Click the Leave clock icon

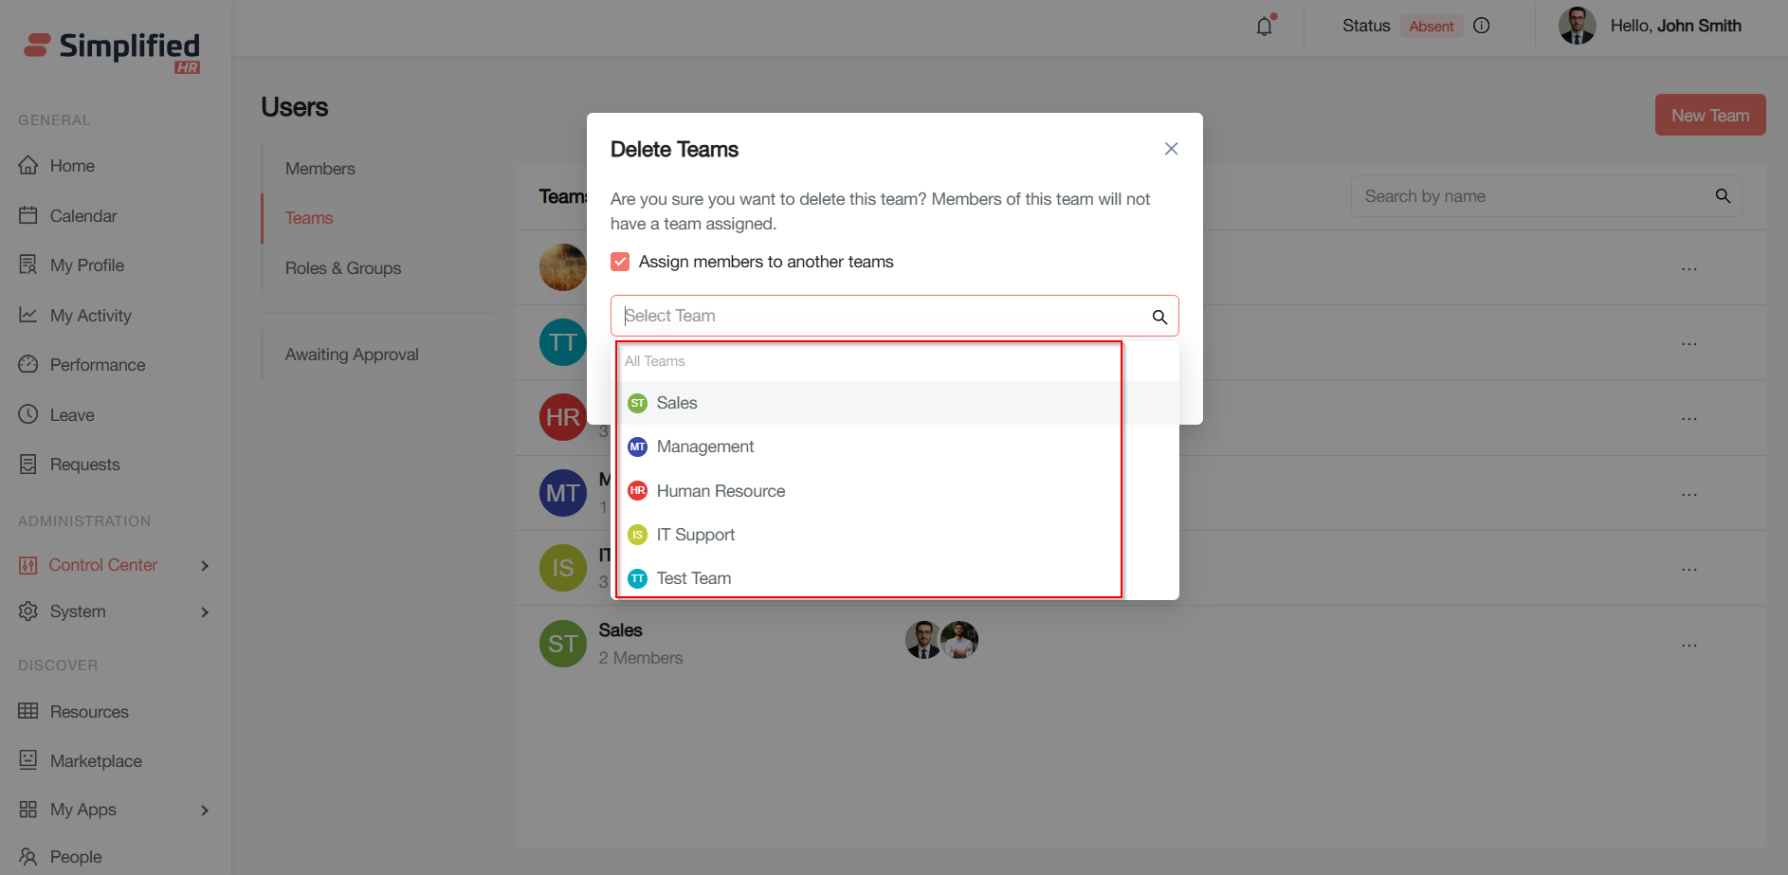tap(28, 414)
